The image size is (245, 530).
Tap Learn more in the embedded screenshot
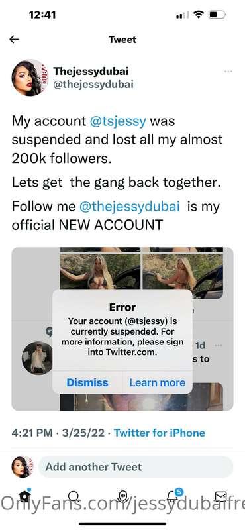[x=158, y=382]
